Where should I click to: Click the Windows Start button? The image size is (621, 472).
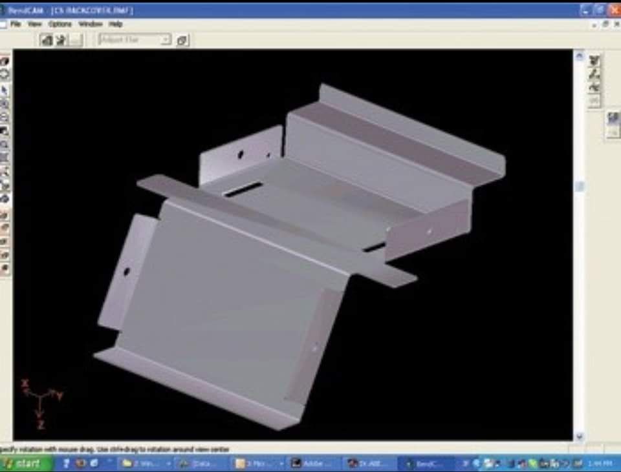point(26,464)
